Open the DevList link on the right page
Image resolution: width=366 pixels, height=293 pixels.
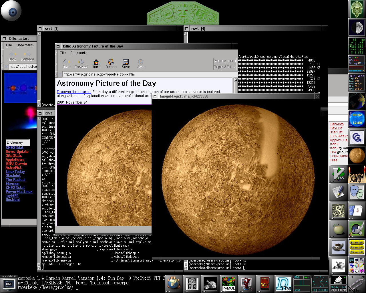(x=336, y=128)
